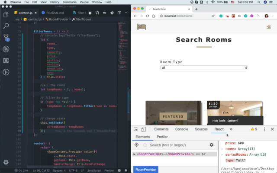
Task: Toggle DevTools device toolbar
Action: 143,129
